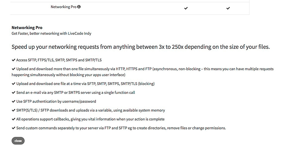Click the checkmark before "Send an e-mail"
Viewport: 281px width, 149px height.
(13, 93)
